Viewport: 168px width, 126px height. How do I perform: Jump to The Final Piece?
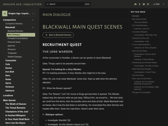138,75
